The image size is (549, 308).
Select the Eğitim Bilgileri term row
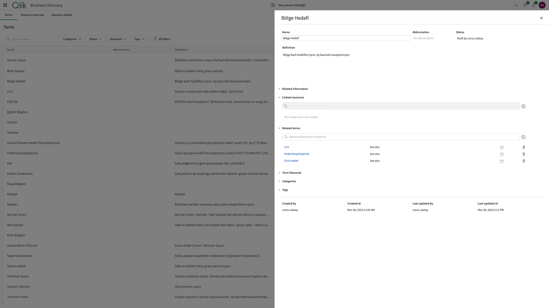[139, 112]
